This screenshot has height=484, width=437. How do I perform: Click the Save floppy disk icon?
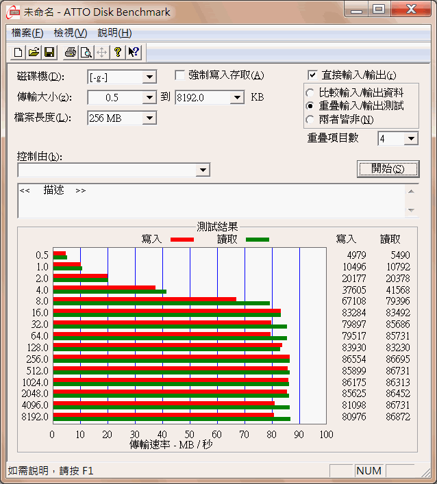(x=49, y=52)
